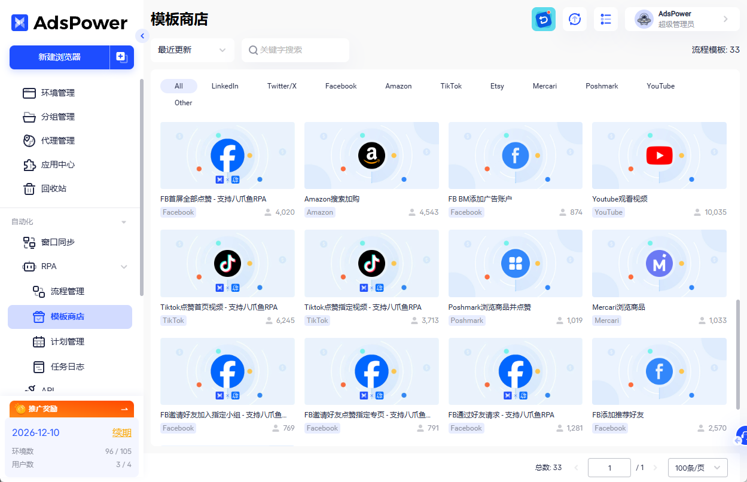
Task: Click the FB邀请好友加入指定小组 template title
Action: pos(224,414)
